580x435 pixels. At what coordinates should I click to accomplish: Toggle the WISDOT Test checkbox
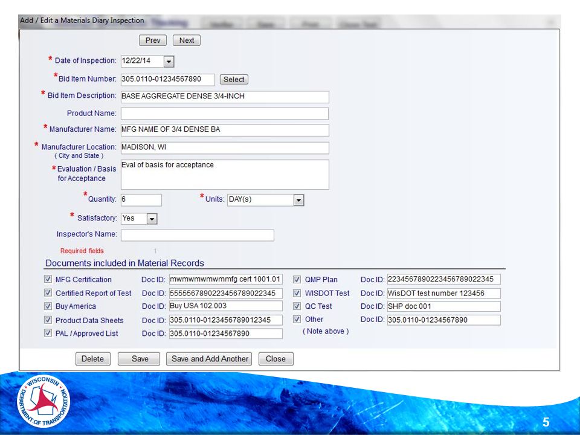(x=297, y=293)
